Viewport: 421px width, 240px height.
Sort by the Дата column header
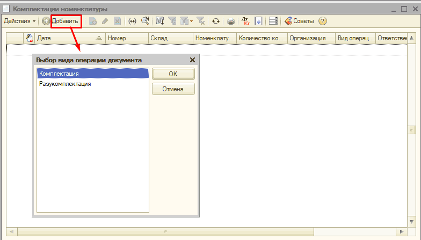[70, 38]
